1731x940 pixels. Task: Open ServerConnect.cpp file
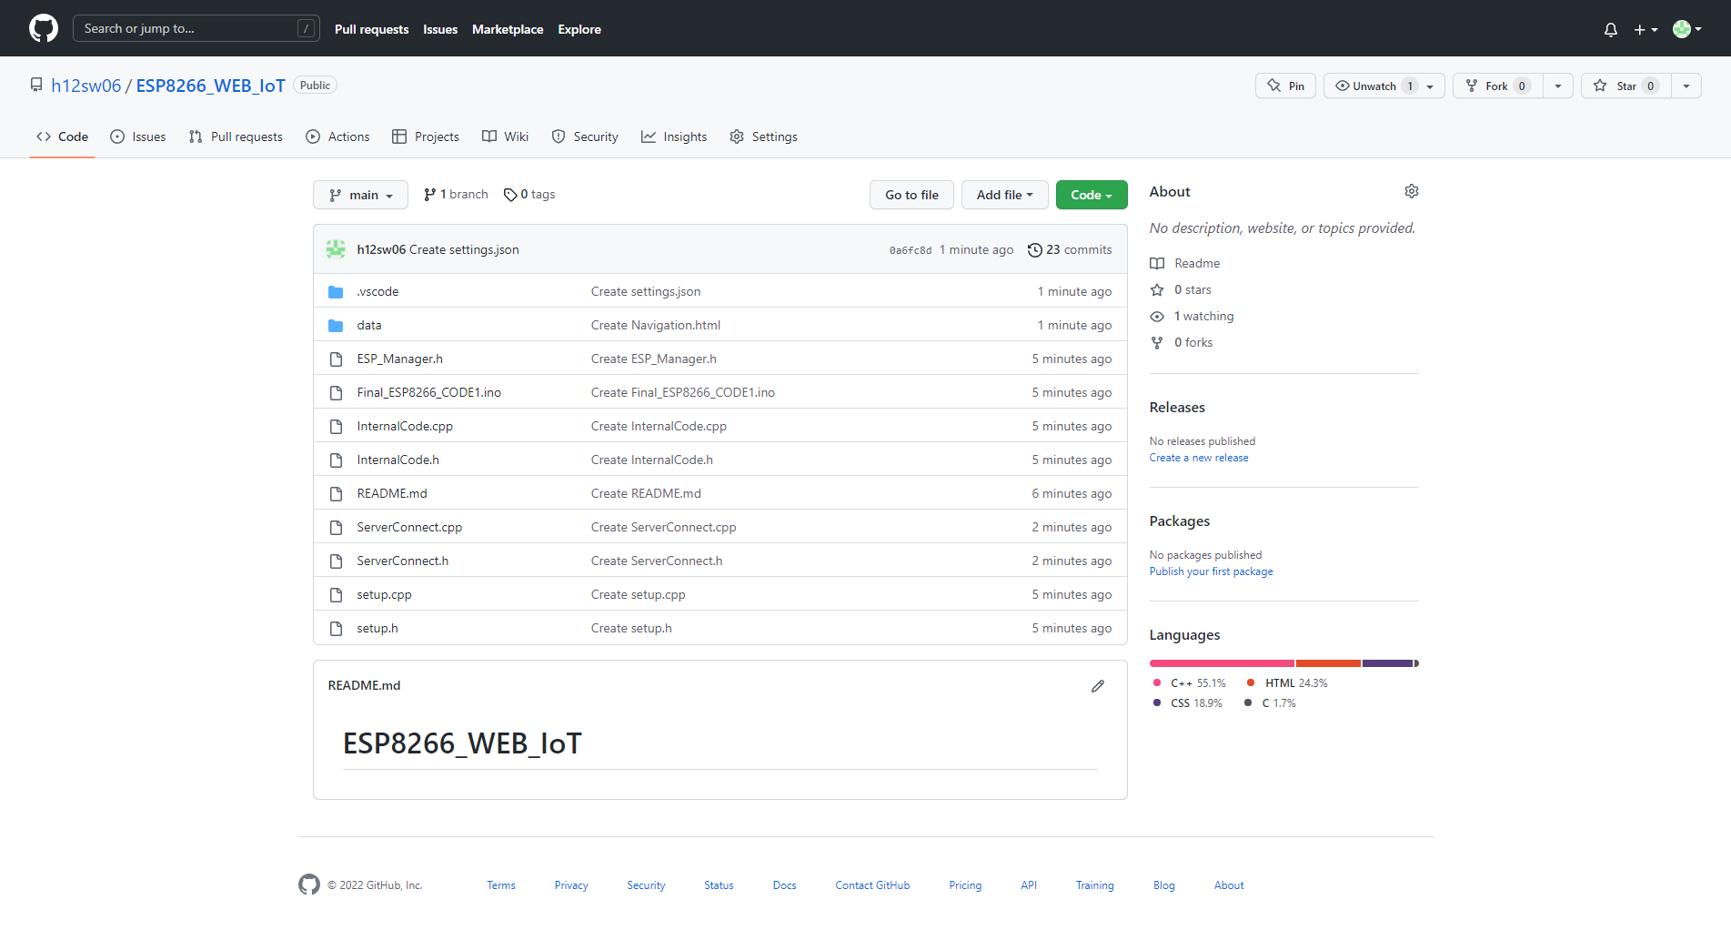(x=409, y=527)
